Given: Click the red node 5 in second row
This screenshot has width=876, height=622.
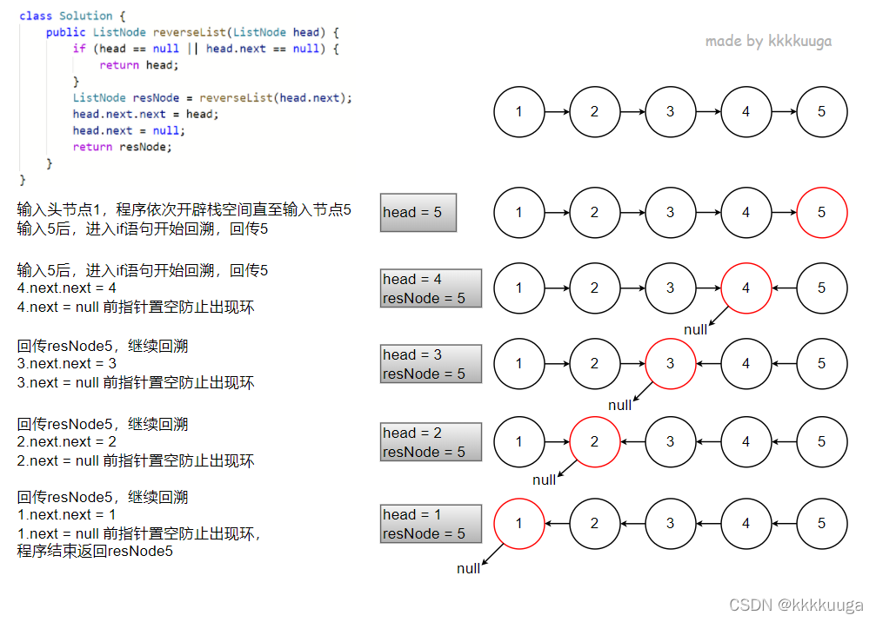Looking at the screenshot, I should click(x=820, y=212).
